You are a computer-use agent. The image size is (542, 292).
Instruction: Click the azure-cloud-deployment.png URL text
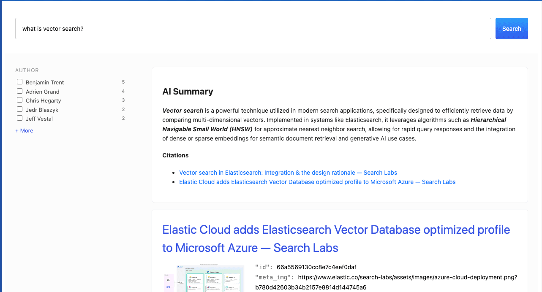(x=407, y=277)
